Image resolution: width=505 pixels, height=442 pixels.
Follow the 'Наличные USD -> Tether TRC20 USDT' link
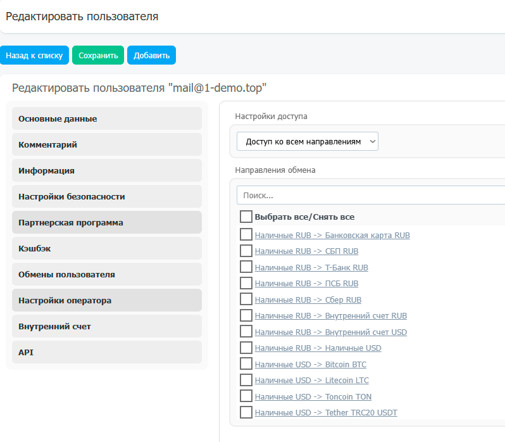click(326, 413)
